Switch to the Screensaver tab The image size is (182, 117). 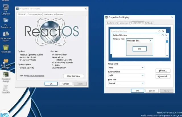[x=125, y=23]
